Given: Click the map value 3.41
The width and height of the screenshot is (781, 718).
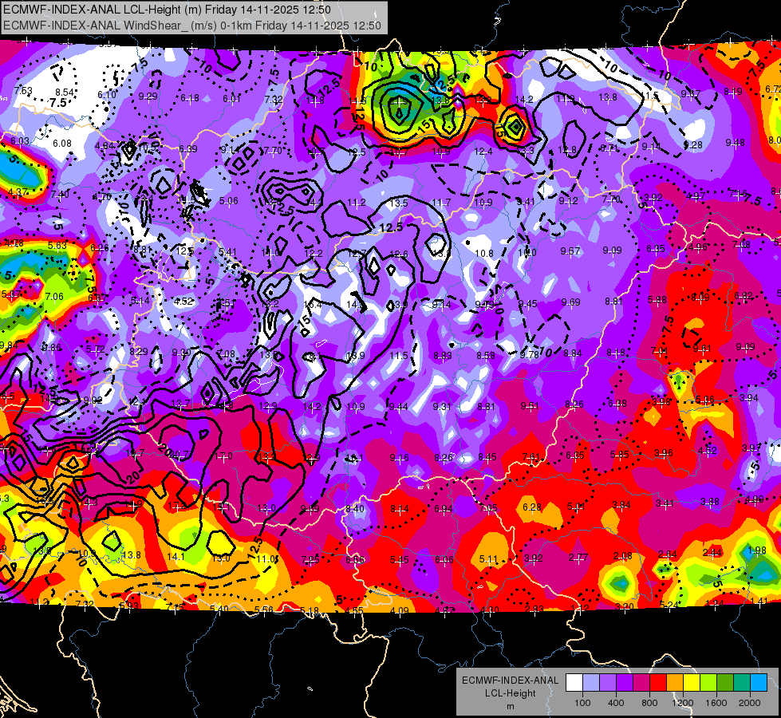Looking at the screenshot, I should coord(665,503).
